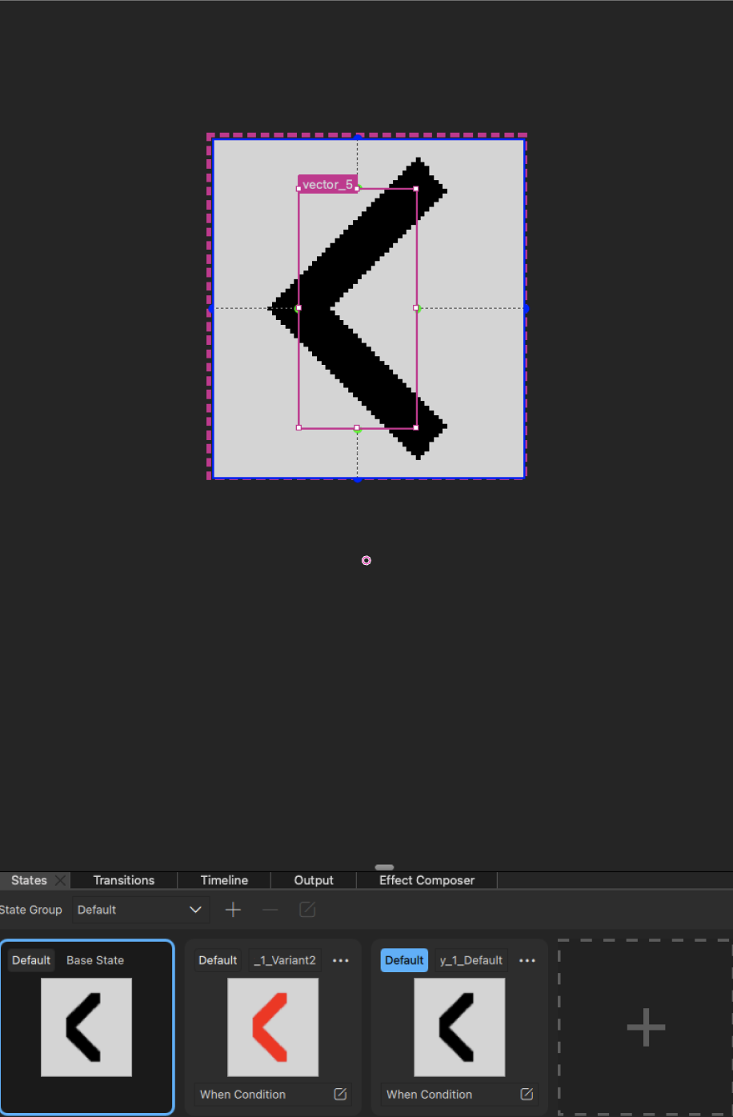Toggle Default on the Base State card

click(31, 960)
